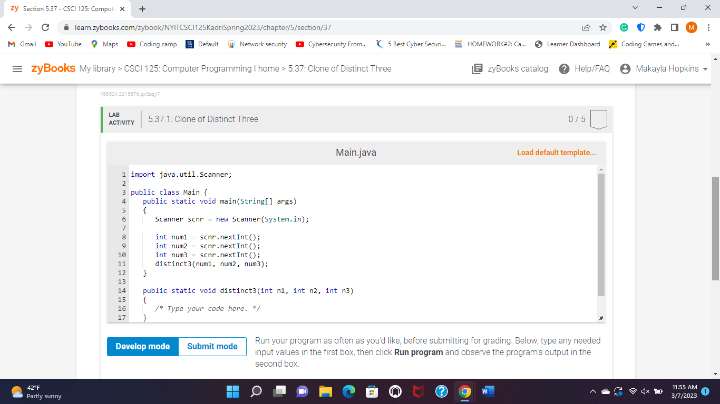
Task: Open File Explorer from the taskbar
Action: click(326, 391)
